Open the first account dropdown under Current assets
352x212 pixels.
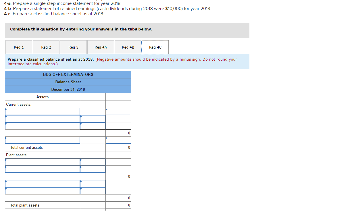click(x=42, y=111)
